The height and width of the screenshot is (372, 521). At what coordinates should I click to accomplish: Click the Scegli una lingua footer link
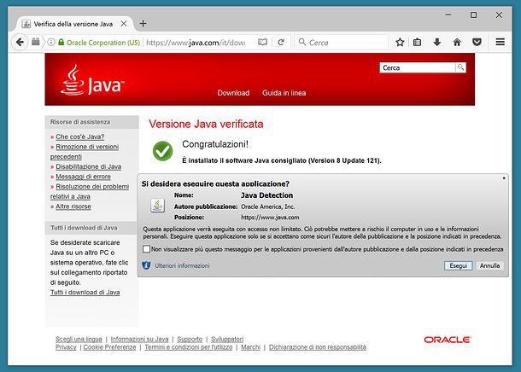79,339
